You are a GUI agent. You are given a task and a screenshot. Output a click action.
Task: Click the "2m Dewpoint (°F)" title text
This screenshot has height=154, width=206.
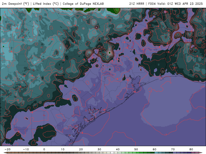pos(15,4)
